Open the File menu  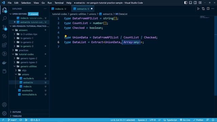point(10,3)
